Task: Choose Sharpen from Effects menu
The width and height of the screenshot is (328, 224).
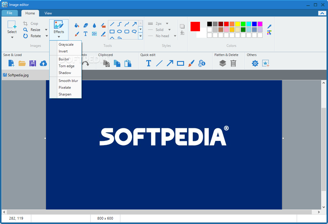Action: click(x=65, y=94)
